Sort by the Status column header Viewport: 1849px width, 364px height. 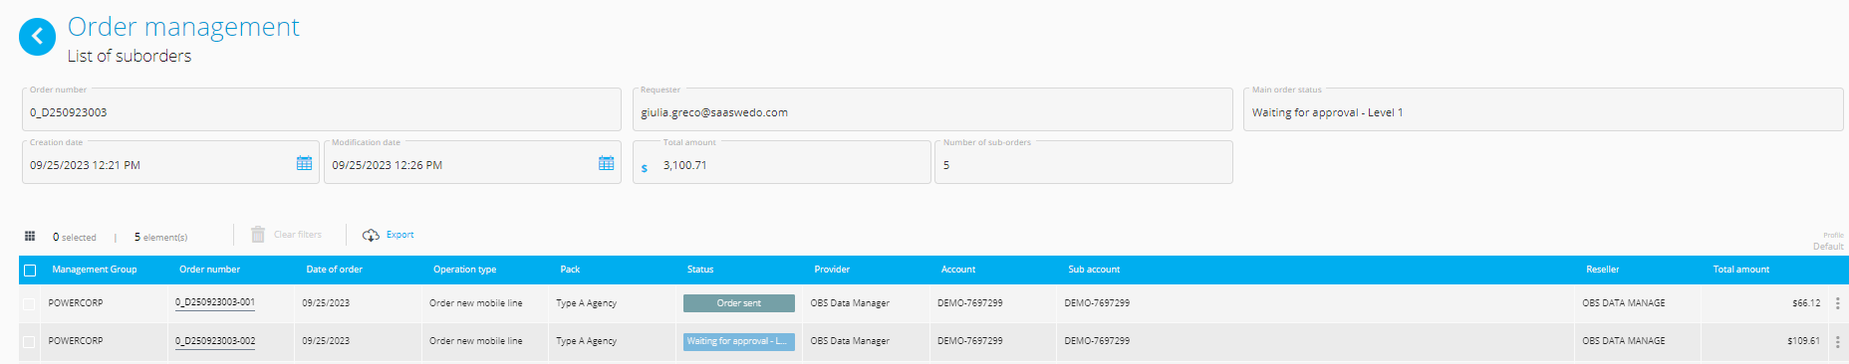click(700, 270)
